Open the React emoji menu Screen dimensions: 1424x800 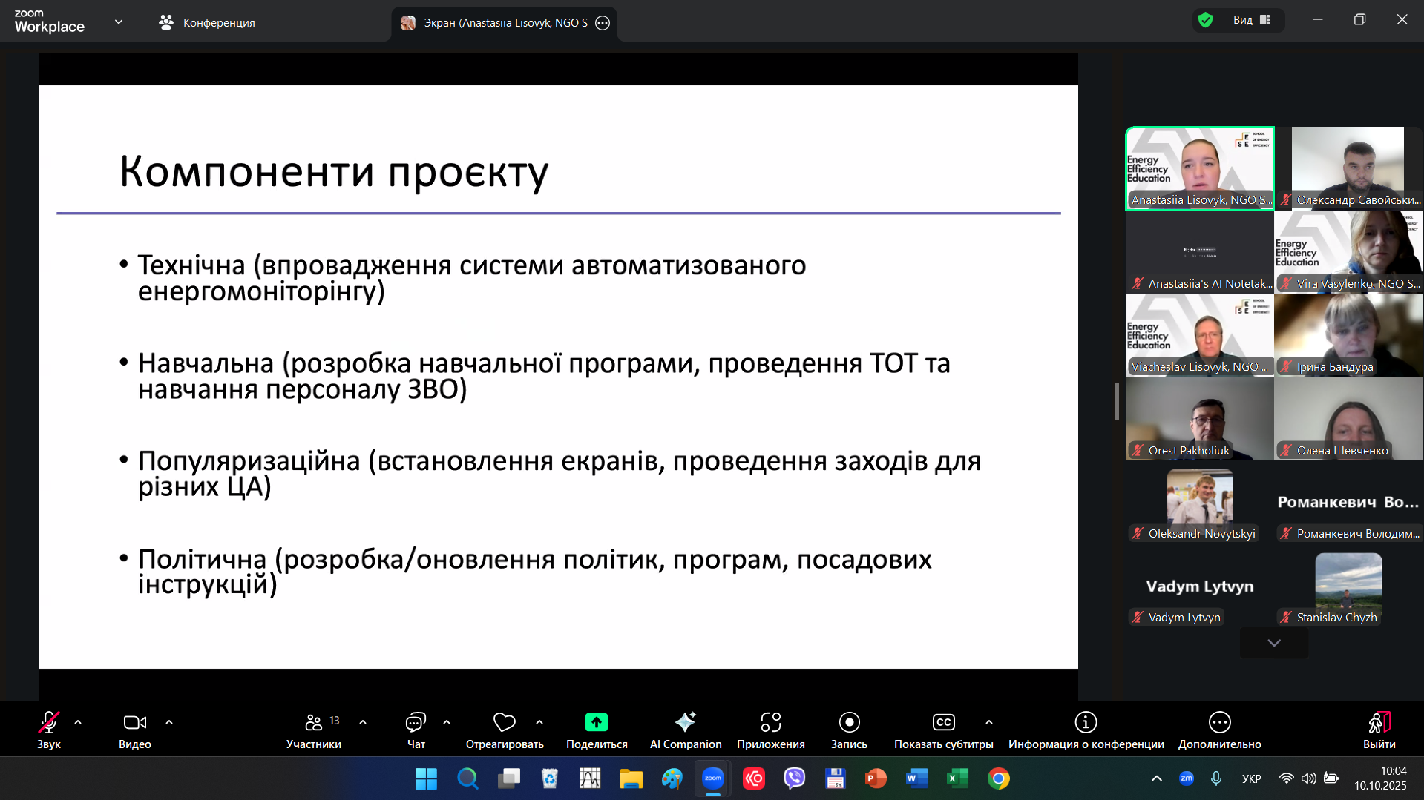[x=504, y=730]
